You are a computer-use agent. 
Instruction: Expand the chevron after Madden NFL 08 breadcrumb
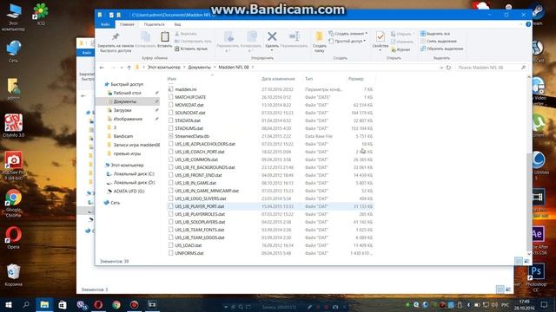pyautogui.click(x=253, y=68)
